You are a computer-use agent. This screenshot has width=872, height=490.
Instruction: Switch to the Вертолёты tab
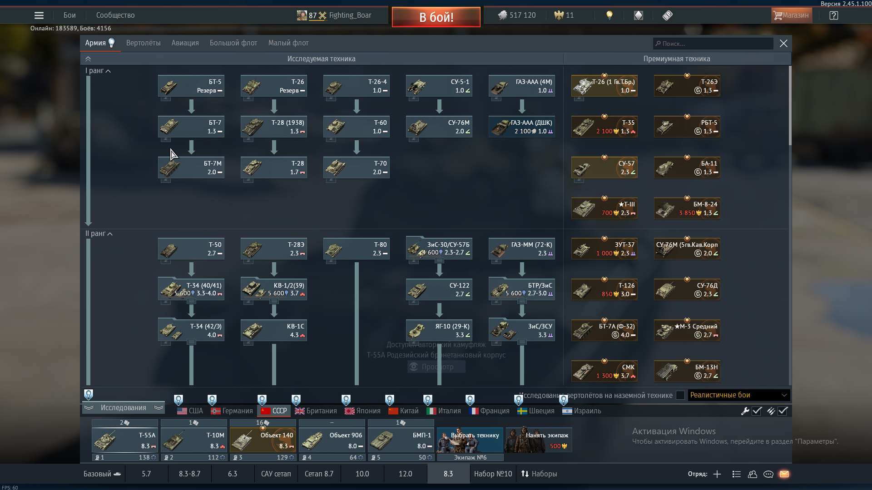[x=144, y=43]
